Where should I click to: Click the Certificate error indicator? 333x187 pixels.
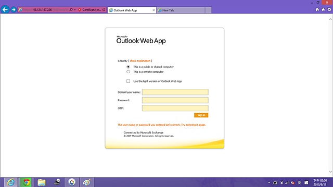pyautogui.click(x=89, y=10)
